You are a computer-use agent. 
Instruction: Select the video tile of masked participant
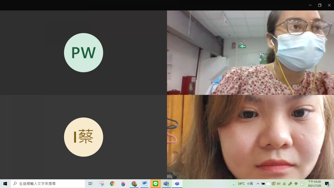[250, 53]
